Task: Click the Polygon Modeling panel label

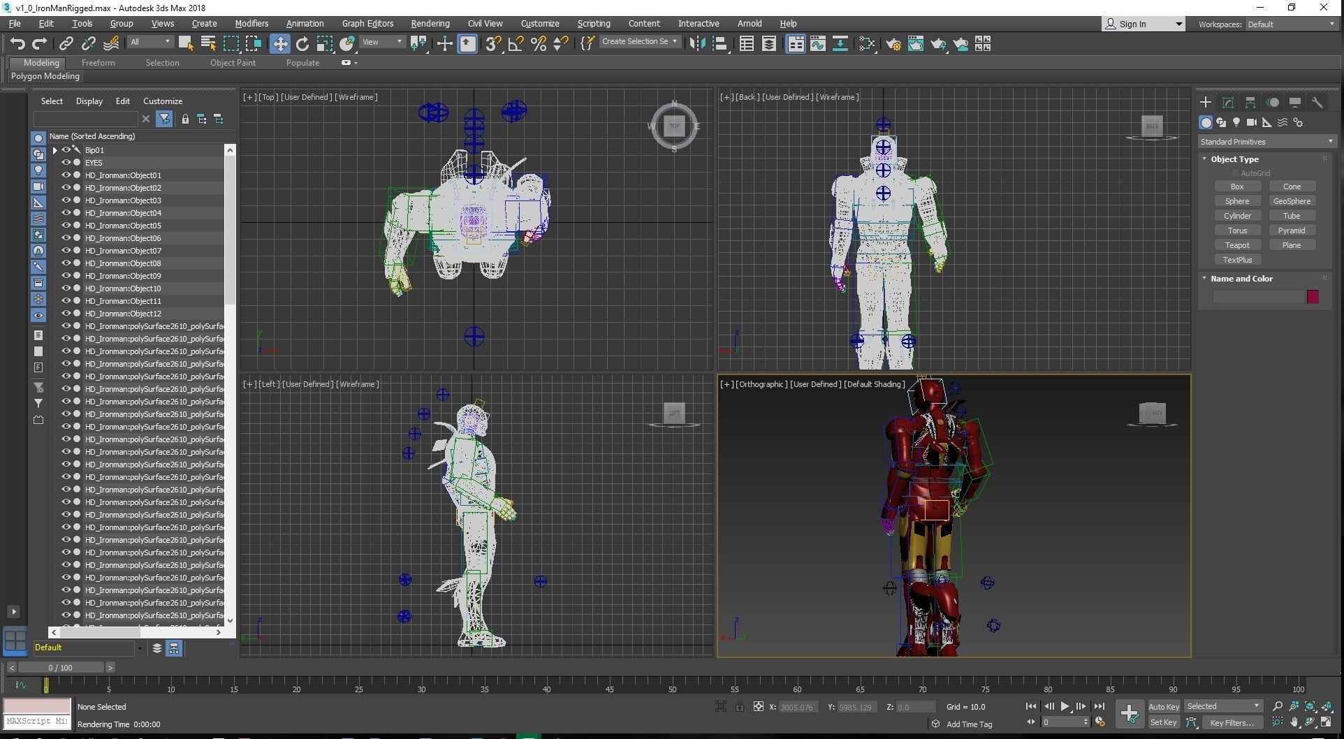Action: pos(45,76)
